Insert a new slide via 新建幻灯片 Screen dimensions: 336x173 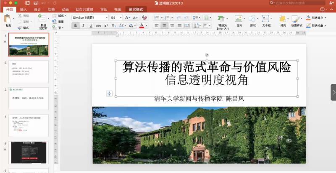tap(43, 22)
